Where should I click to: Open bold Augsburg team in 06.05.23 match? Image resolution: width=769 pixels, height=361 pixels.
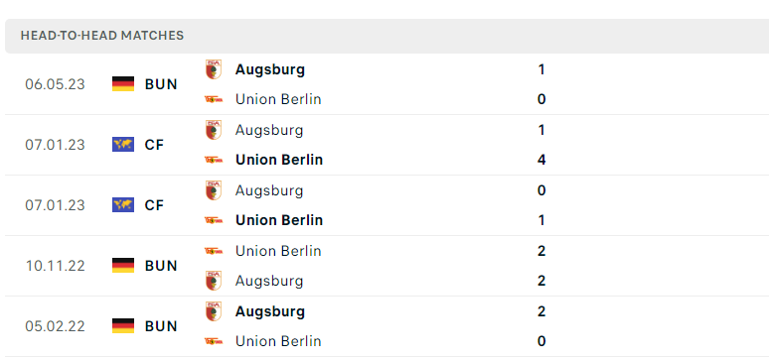269,69
